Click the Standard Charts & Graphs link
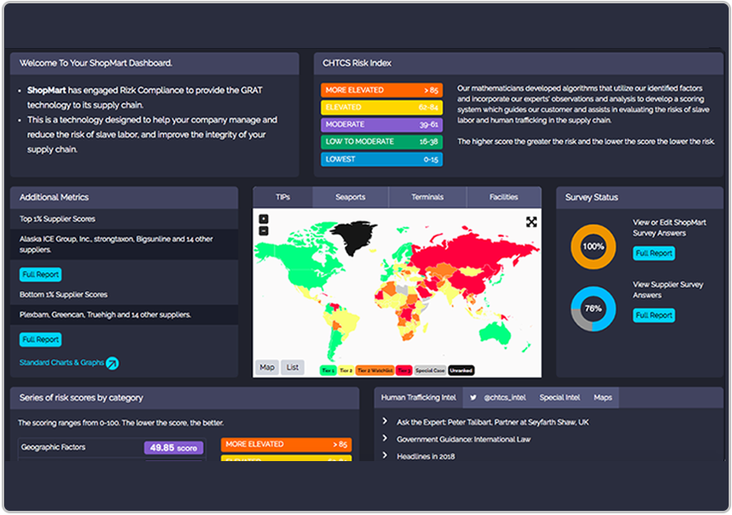The image size is (732, 515). point(61,362)
